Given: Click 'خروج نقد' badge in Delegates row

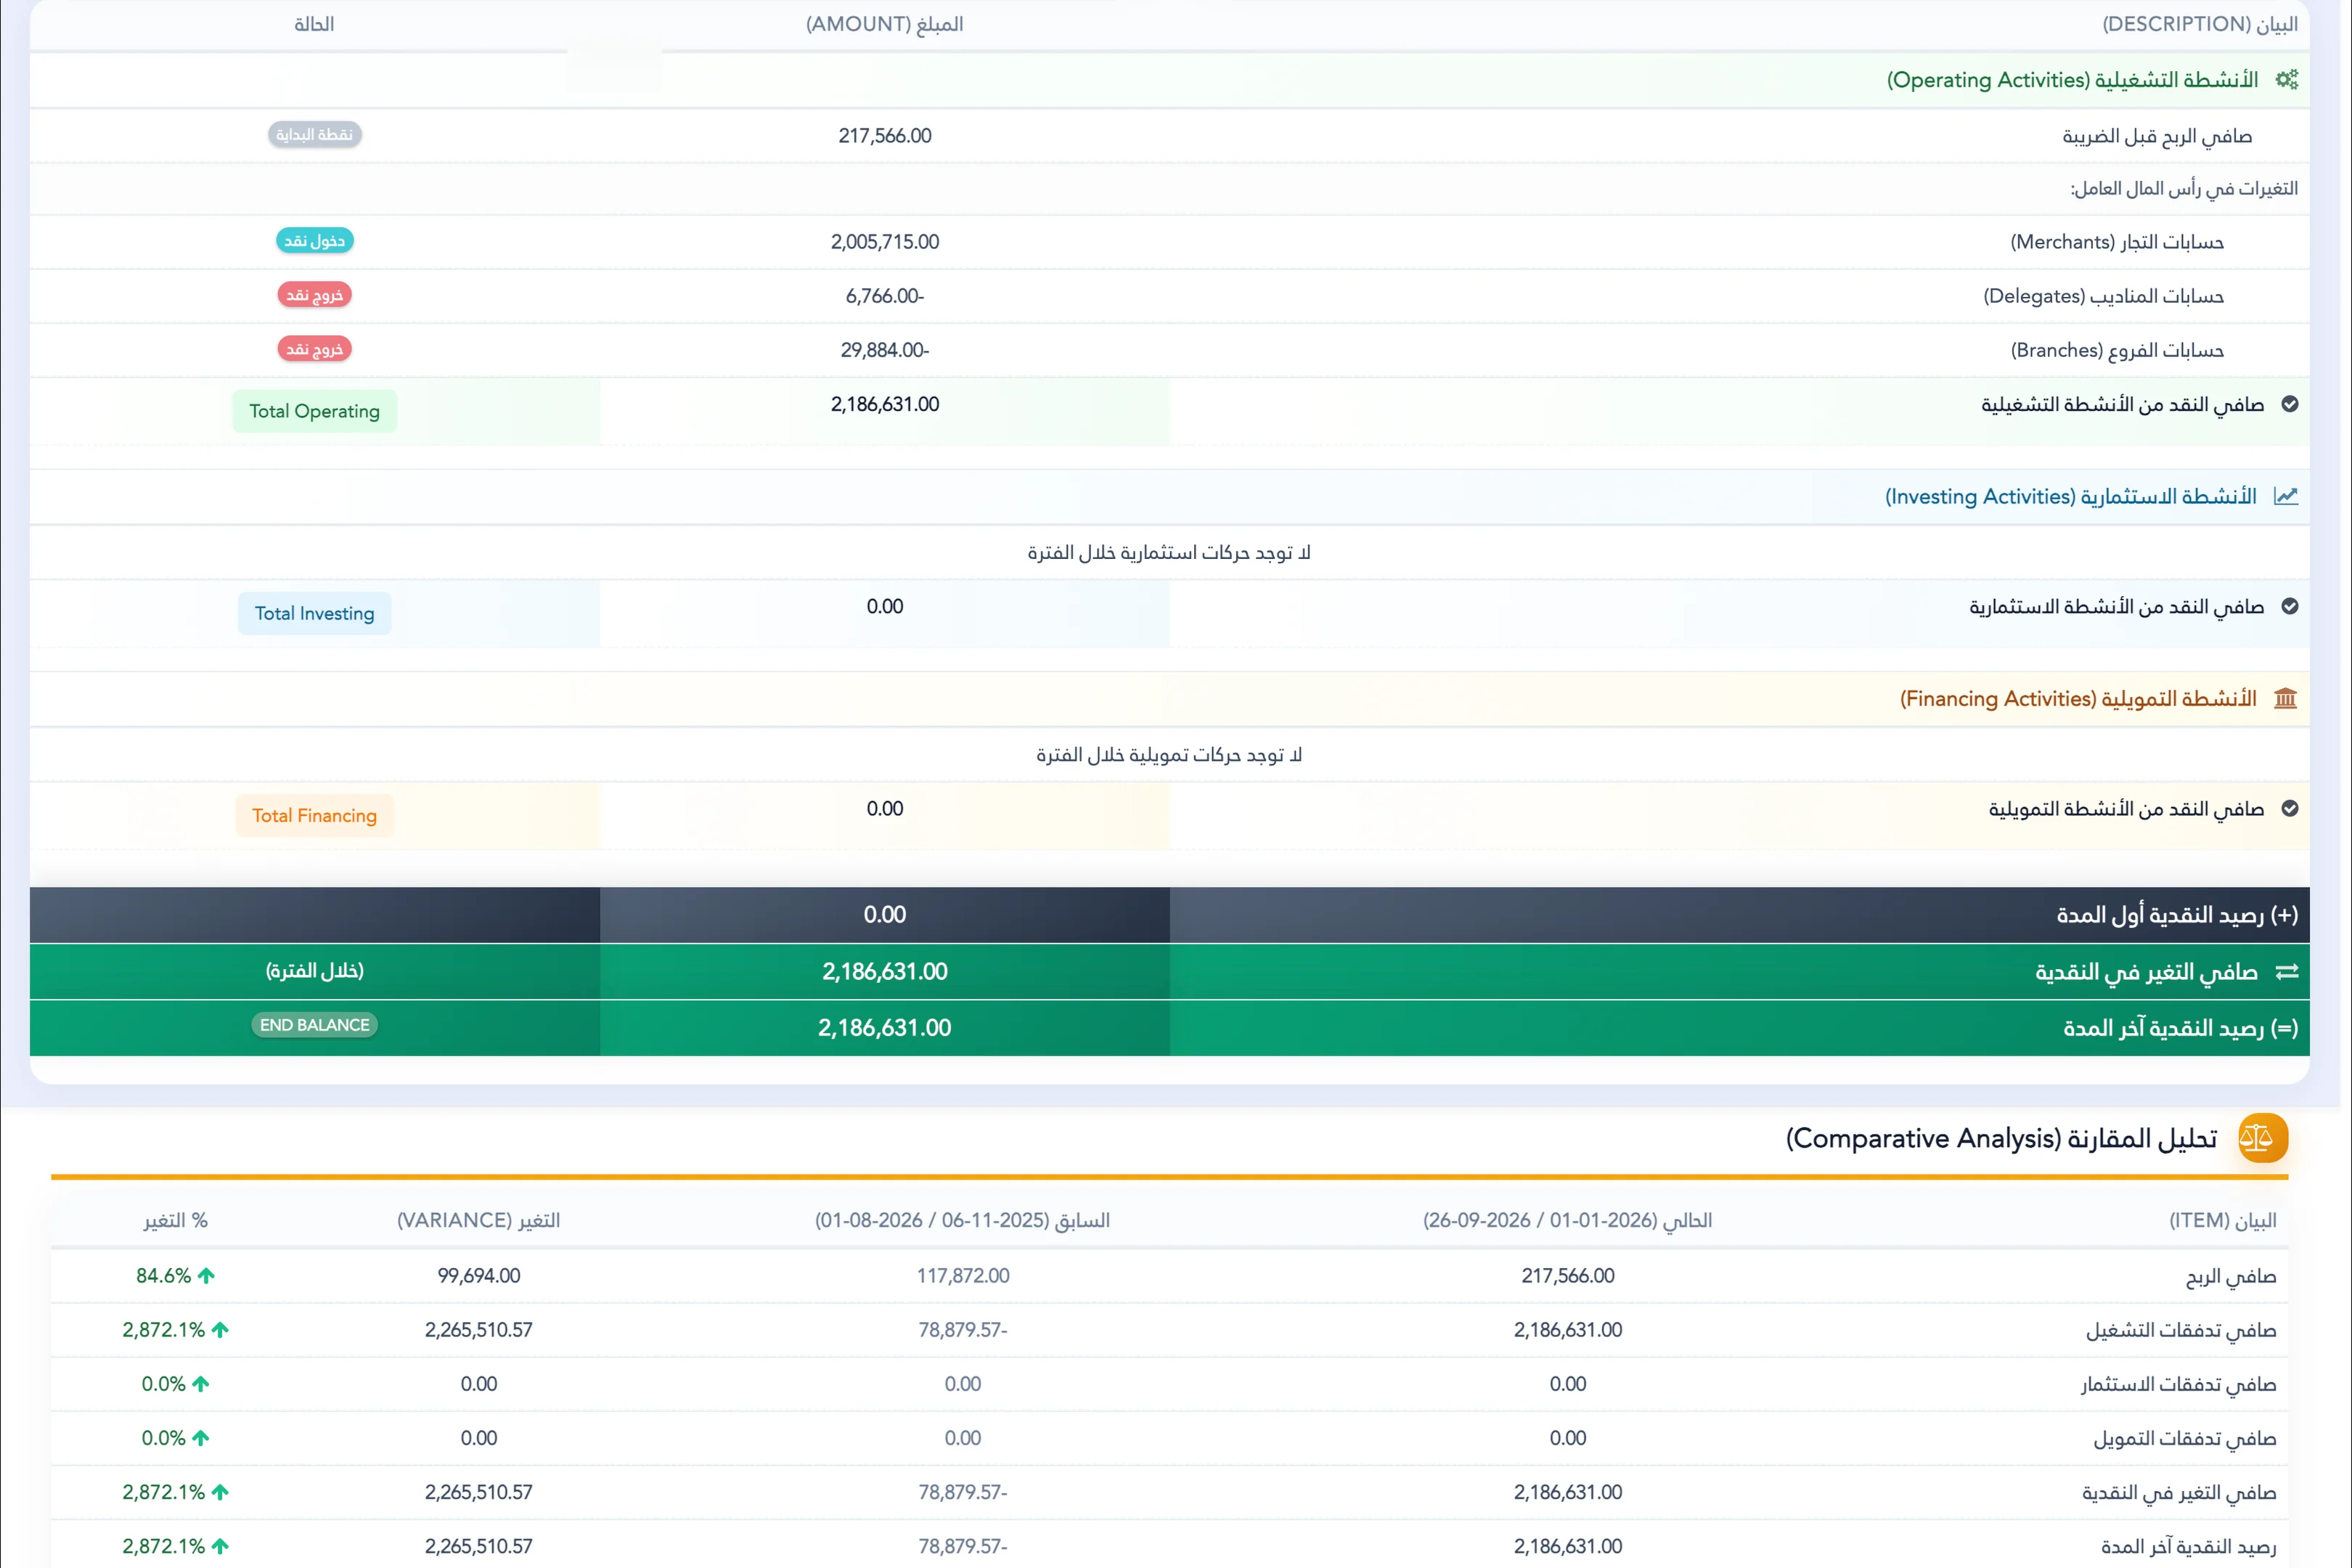Looking at the screenshot, I should point(314,295).
